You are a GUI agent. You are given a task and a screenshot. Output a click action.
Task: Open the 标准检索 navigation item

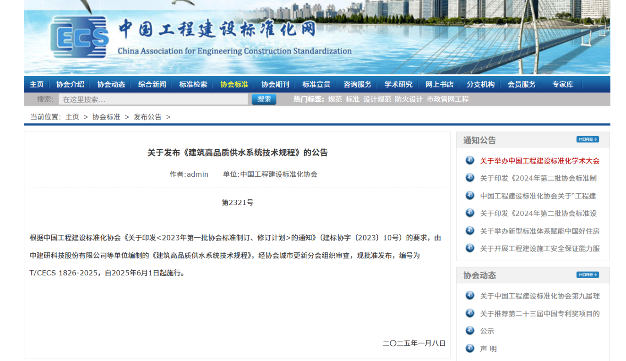(x=193, y=84)
